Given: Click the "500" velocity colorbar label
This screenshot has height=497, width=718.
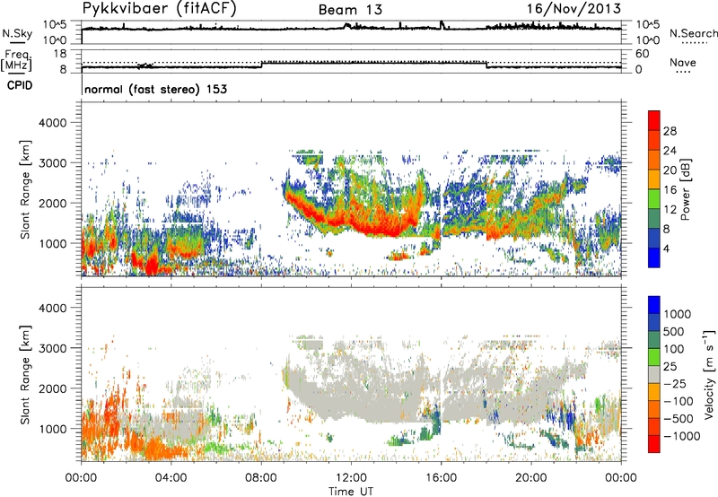Looking at the screenshot, I should (x=674, y=332).
